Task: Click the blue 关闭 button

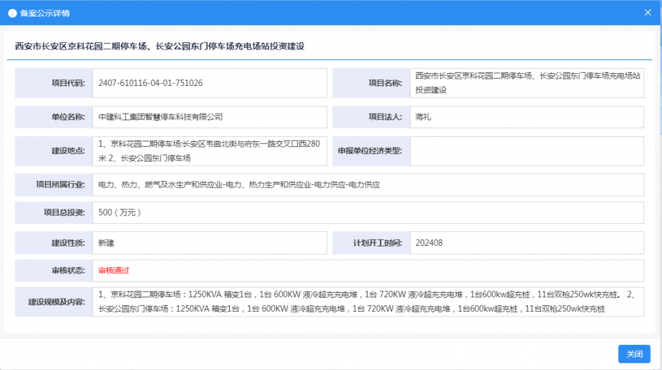Action: pos(634,354)
